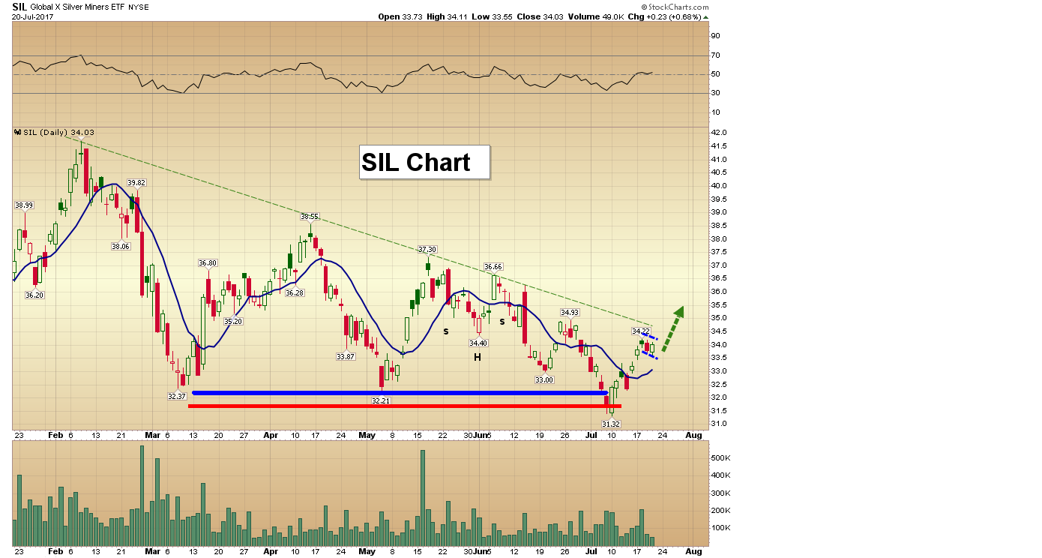Screen dimensions: 1042x558
Task: Click the Open 33.73 value
Action: pos(402,16)
